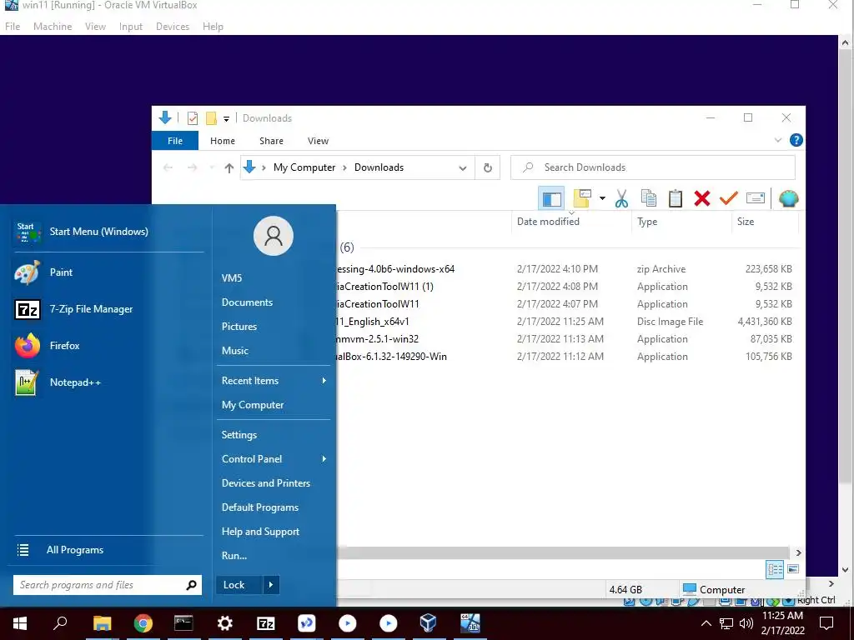Expand address bar history dropdown
854x640 pixels.
(462, 168)
